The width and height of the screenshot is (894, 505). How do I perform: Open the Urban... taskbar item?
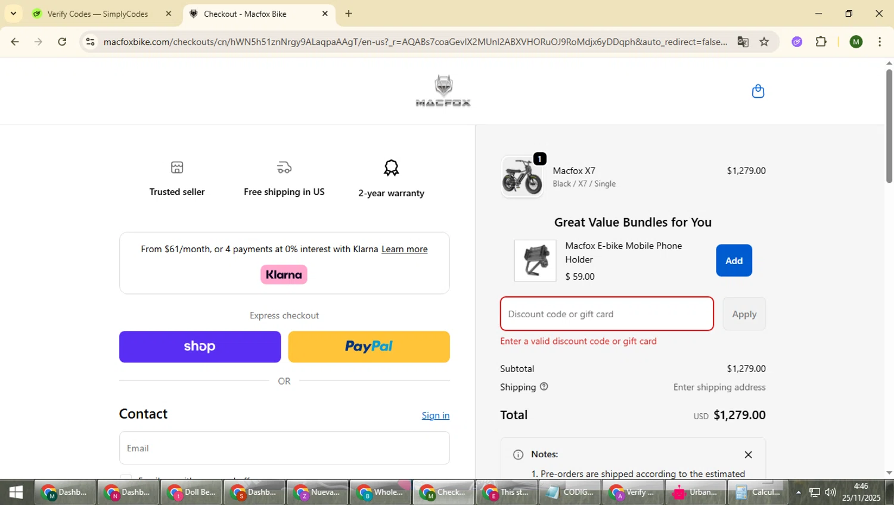(x=695, y=492)
